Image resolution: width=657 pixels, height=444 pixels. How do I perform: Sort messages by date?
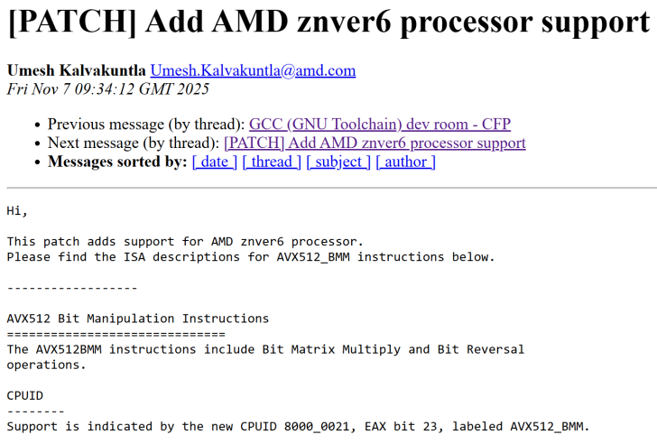point(215,162)
